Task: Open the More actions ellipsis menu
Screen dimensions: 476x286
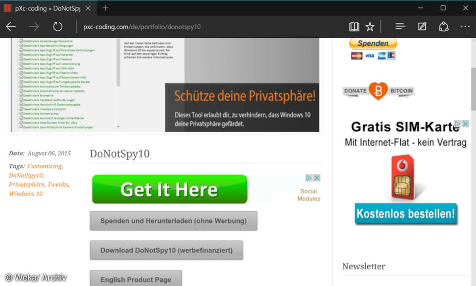Action: (x=465, y=27)
